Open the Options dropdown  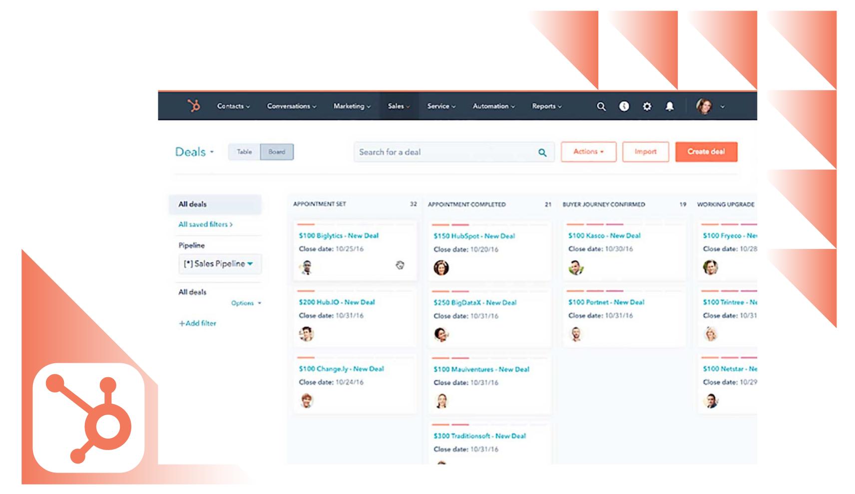[x=246, y=303]
